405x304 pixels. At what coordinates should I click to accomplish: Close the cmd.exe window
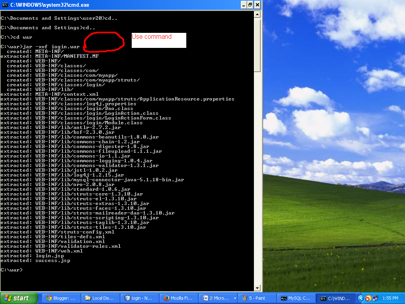(x=257, y=5)
